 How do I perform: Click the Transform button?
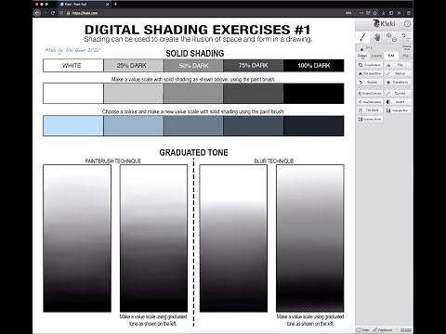pyautogui.click(x=398, y=83)
